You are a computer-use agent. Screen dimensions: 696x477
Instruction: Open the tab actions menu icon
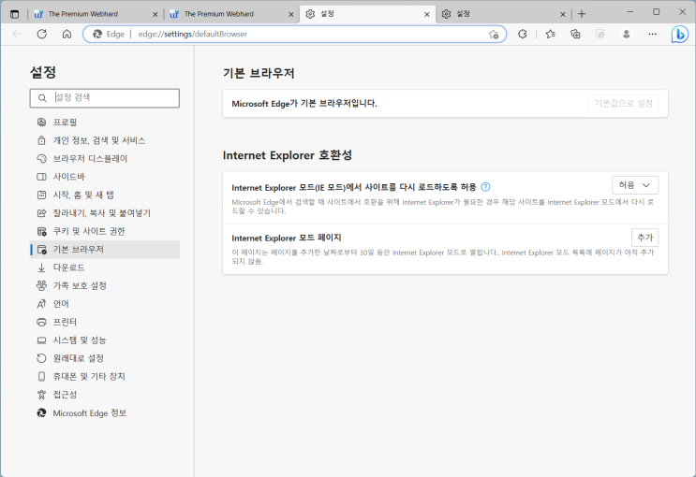14,14
